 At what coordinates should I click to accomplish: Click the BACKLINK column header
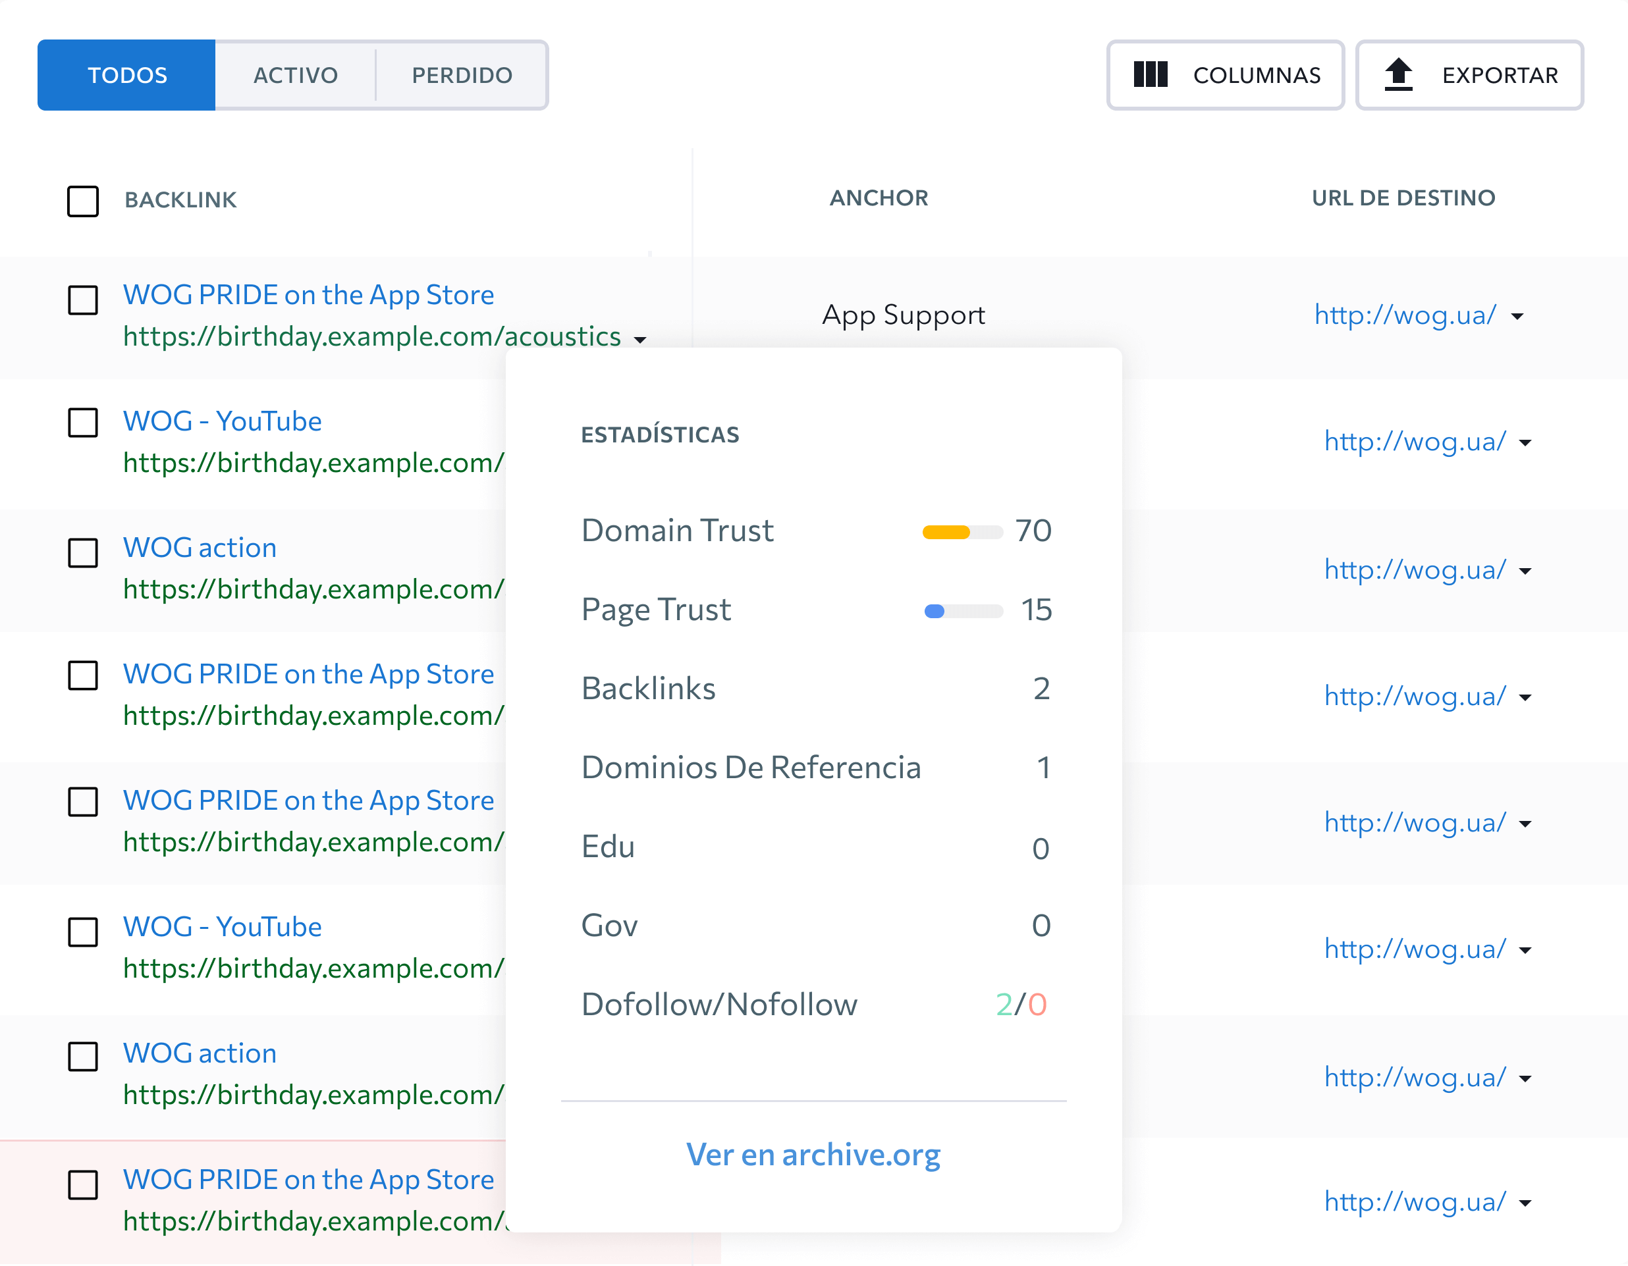pyautogui.click(x=180, y=199)
